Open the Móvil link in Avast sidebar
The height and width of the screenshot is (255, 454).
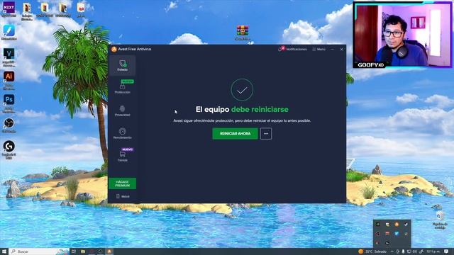tap(123, 196)
